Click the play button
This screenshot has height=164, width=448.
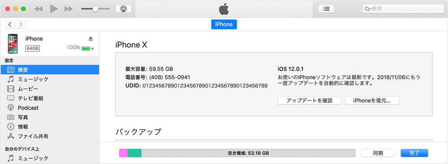(x=54, y=9)
